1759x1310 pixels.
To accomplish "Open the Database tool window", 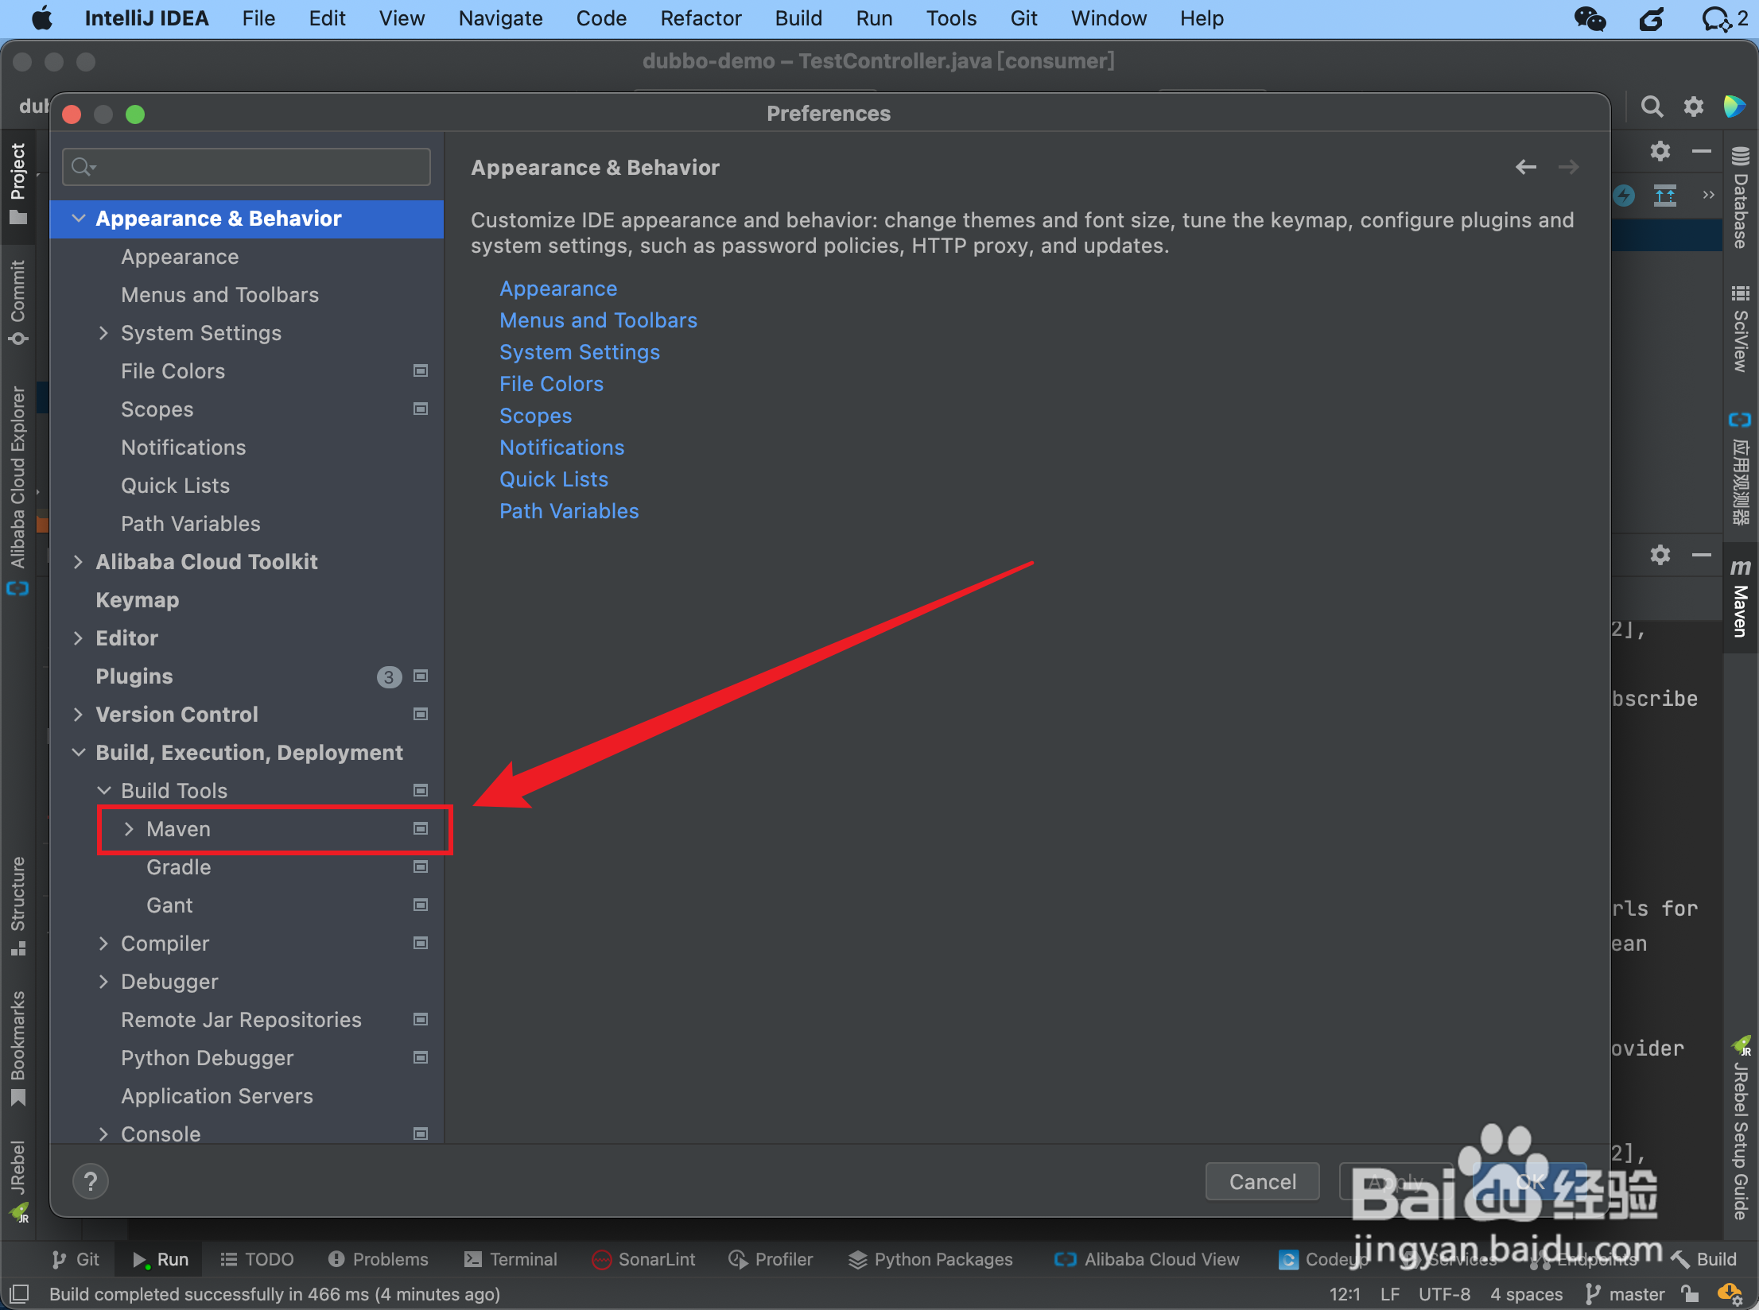I will pyautogui.click(x=1741, y=197).
